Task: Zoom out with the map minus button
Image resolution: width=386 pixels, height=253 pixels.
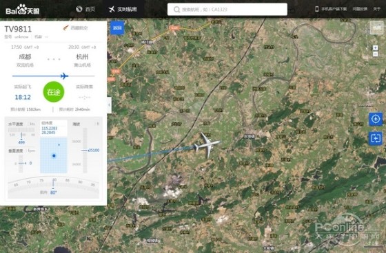Action: coord(375,54)
